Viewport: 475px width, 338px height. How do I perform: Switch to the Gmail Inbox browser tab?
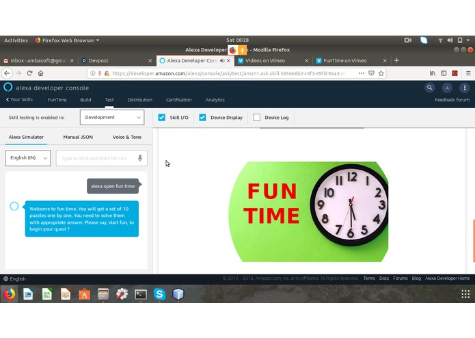click(38, 61)
